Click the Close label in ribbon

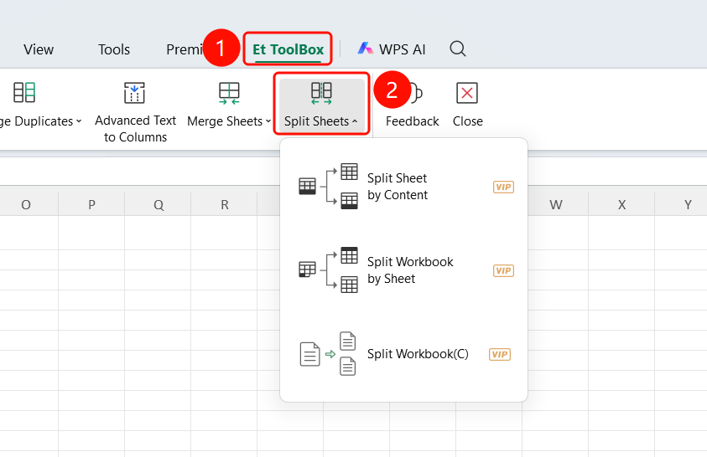coord(468,121)
